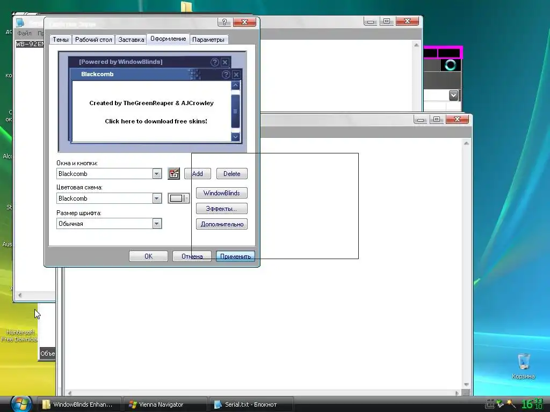This screenshot has height=412, width=550.
Task: Click 'Click here to download free skins!' text
Action: 156,121
